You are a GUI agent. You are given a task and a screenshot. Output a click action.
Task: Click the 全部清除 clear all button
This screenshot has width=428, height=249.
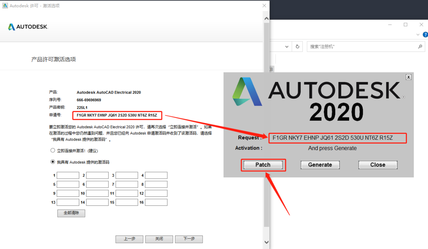click(x=71, y=213)
